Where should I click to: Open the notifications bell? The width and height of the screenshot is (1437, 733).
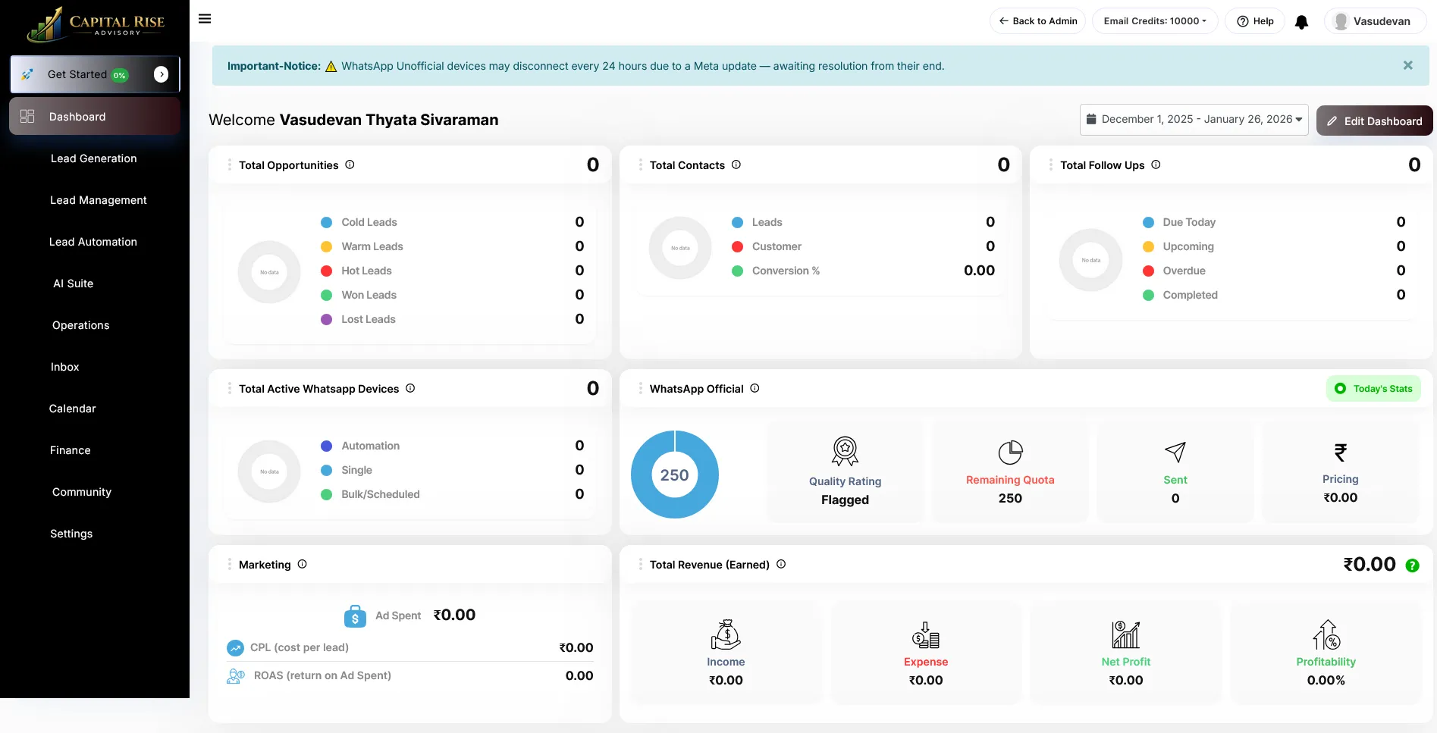[x=1301, y=22]
